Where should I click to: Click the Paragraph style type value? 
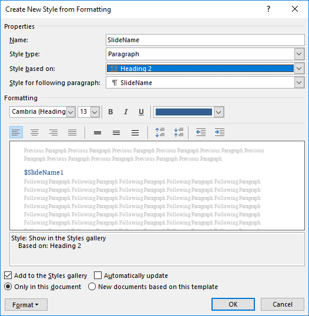point(123,54)
